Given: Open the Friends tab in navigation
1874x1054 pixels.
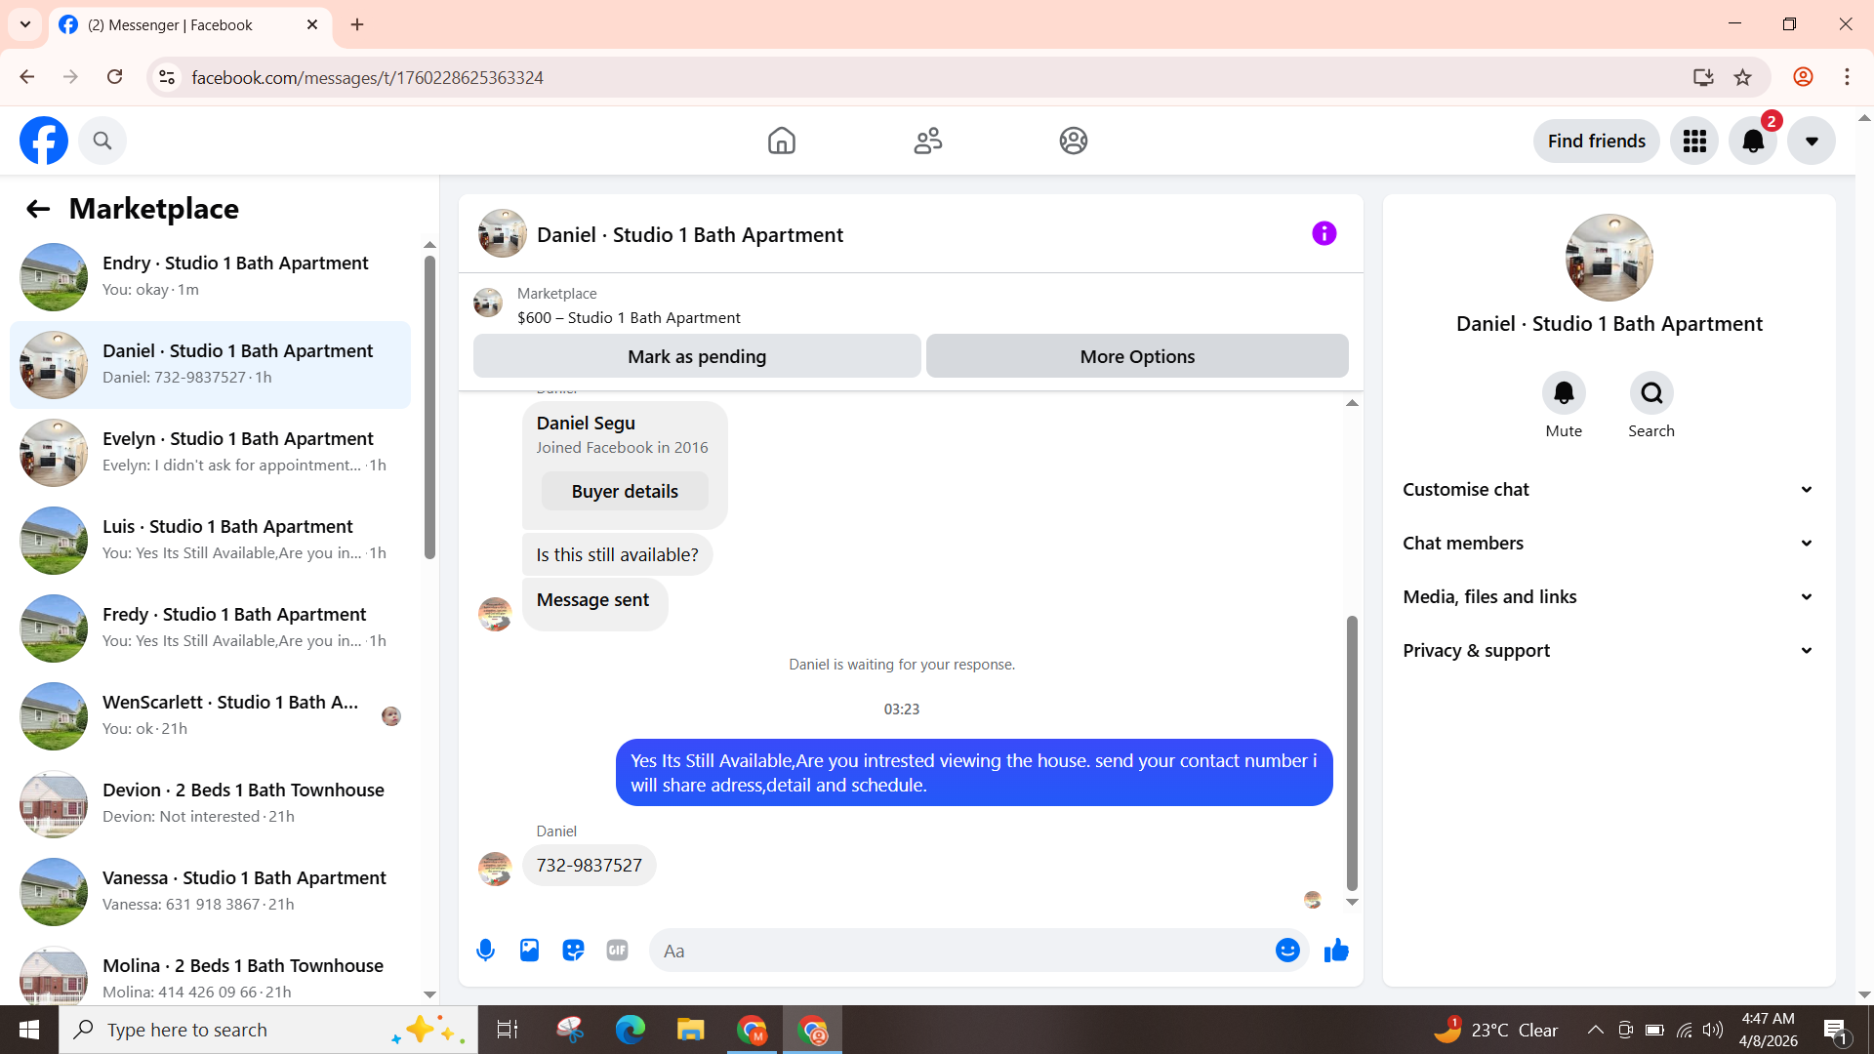Looking at the screenshot, I should point(927,142).
